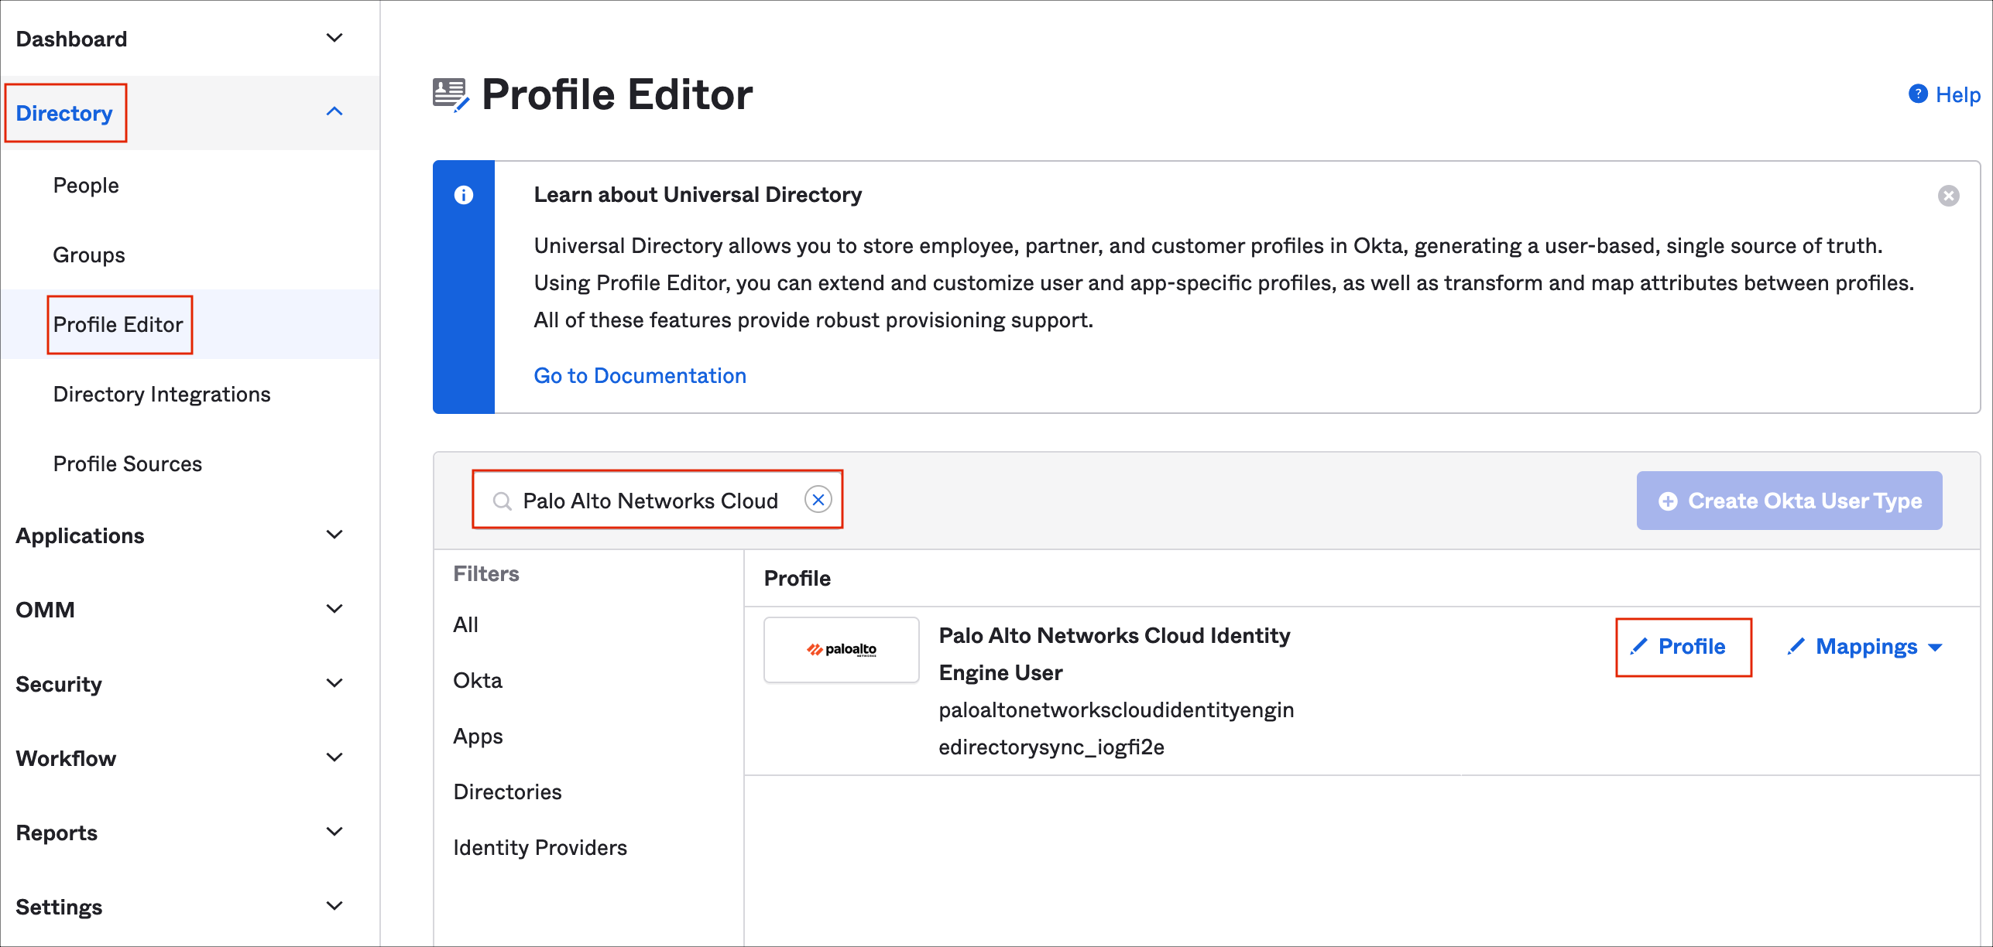Click Create Okta User Type button
Viewport: 1993px width, 947px height.
(x=1789, y=501)
